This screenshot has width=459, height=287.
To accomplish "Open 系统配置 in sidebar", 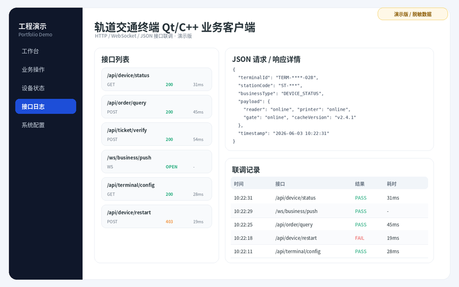I will click(x=46, y=125).
